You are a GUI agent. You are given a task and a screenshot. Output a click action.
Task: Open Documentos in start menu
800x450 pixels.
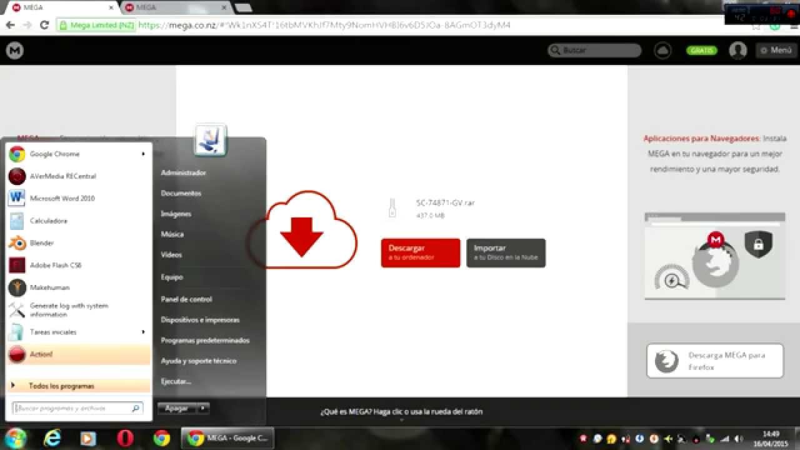181,193
